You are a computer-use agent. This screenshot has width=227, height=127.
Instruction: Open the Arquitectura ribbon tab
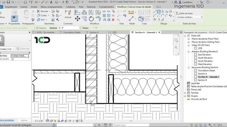click(x=11, y=7)
